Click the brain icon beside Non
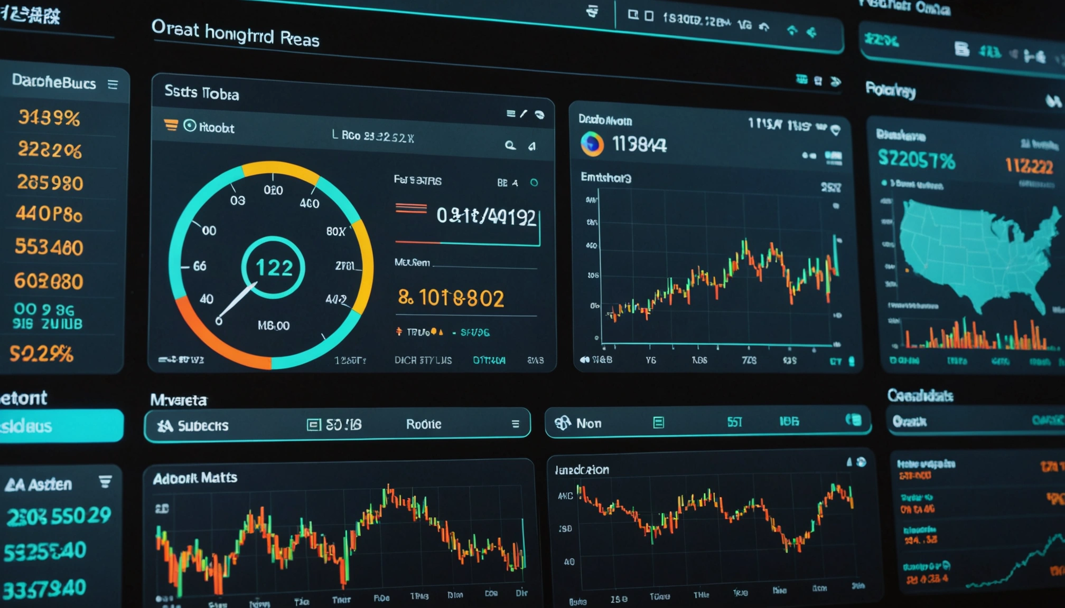The height and width of the screenshot is (608, 1065). [563, 423]
